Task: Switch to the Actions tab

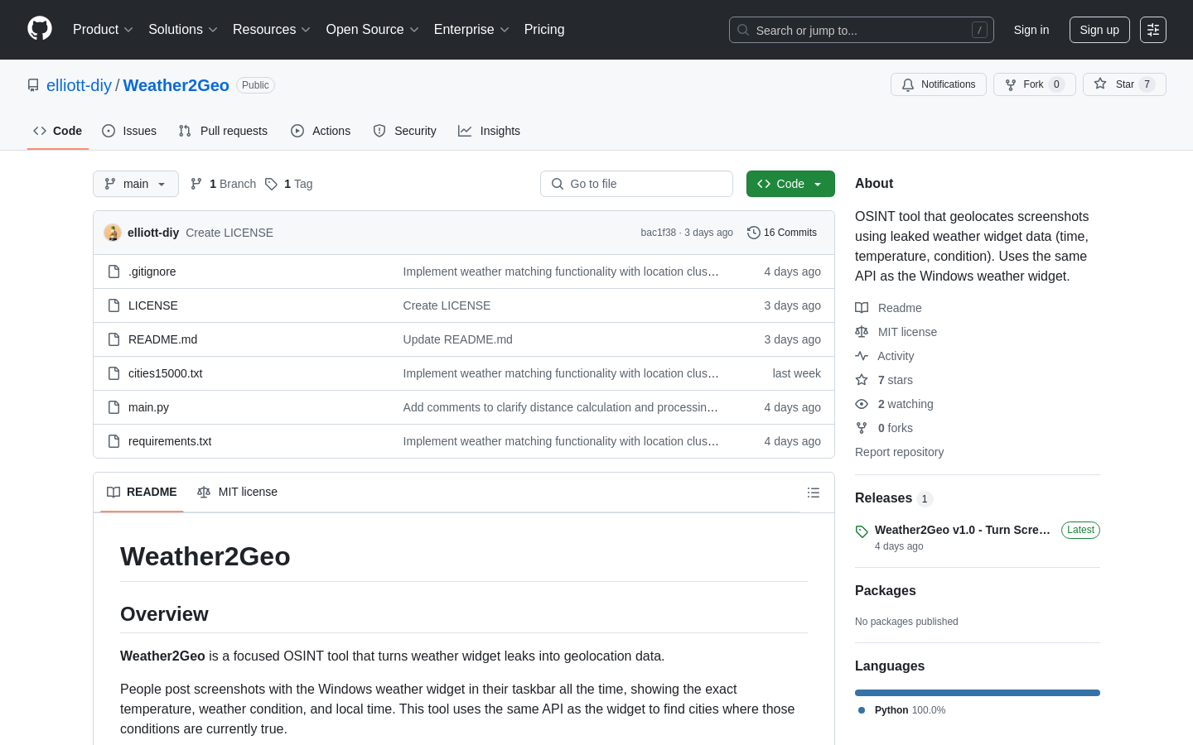Action: (321, 131)
